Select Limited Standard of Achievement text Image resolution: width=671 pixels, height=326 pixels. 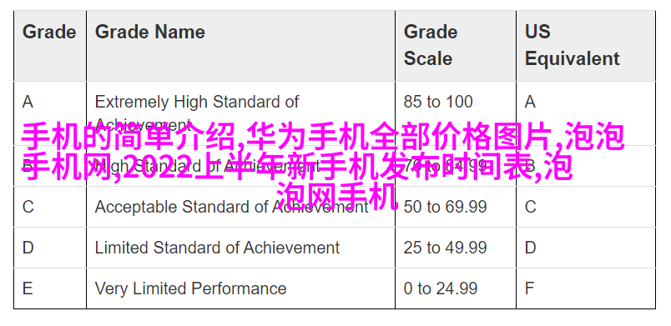pyautogui.click(x=217, y=248)
